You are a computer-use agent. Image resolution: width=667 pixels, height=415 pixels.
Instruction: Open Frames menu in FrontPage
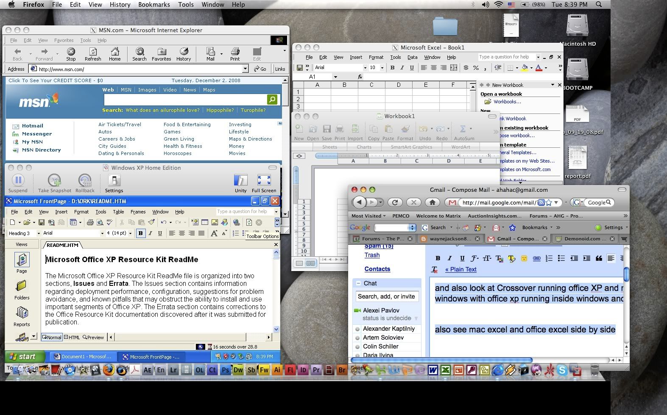pos(138,212)
